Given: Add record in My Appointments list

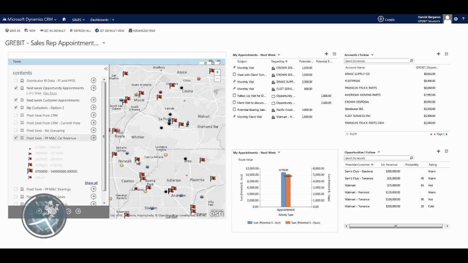Looking at the screenshot, I should pyautogui.click(x=327, y=54).
